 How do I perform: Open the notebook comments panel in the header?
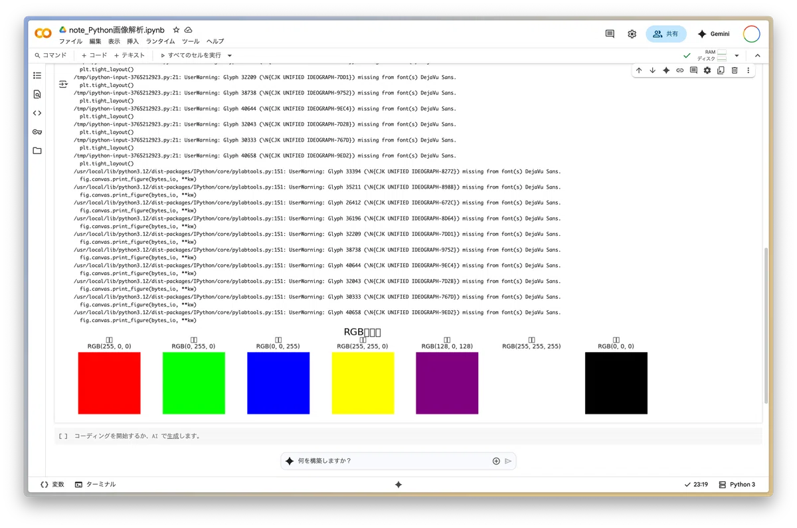(x=610, y=34)
